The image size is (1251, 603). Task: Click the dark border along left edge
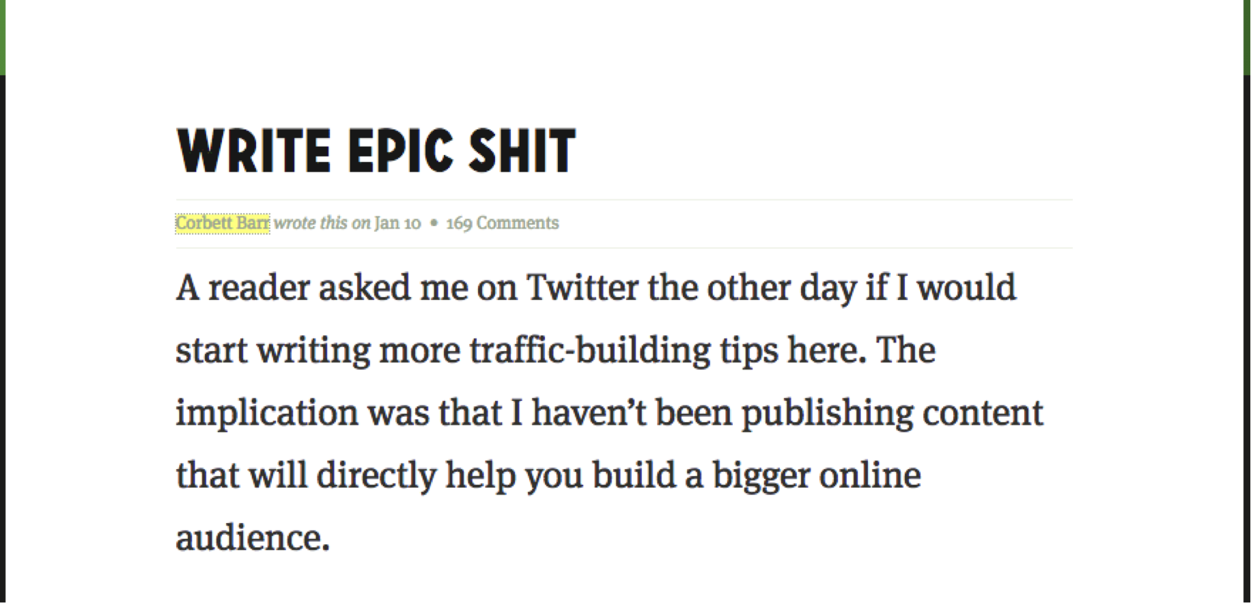click(x=3, y=339)
